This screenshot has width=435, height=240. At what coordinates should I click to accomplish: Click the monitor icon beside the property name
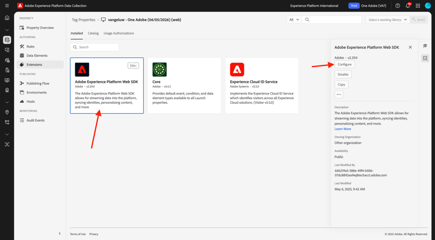103,20
